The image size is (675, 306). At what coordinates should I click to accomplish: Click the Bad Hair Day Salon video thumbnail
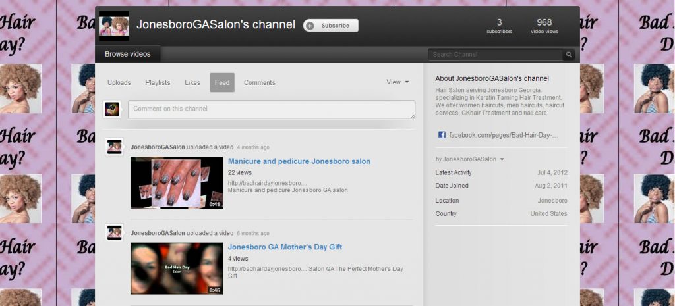tap(177, 268)
